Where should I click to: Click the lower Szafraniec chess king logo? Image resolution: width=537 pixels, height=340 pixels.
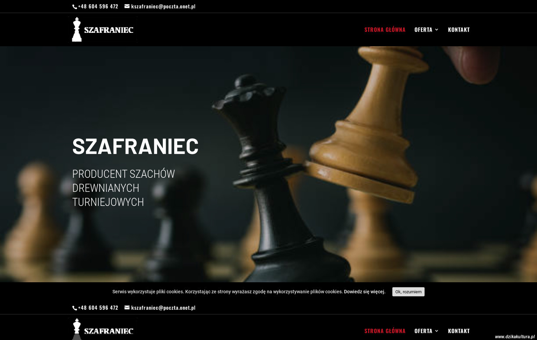click(103, 329)
